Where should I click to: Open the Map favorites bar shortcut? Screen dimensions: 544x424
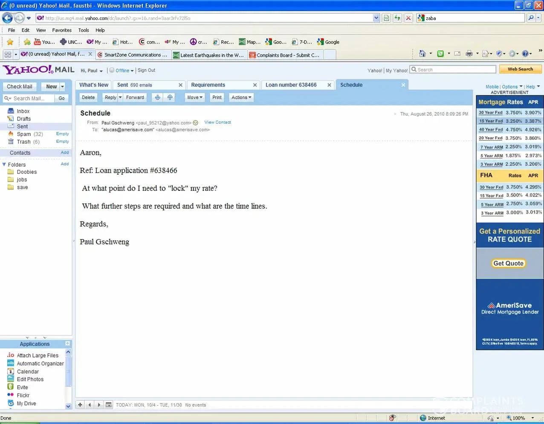(250, 42)
